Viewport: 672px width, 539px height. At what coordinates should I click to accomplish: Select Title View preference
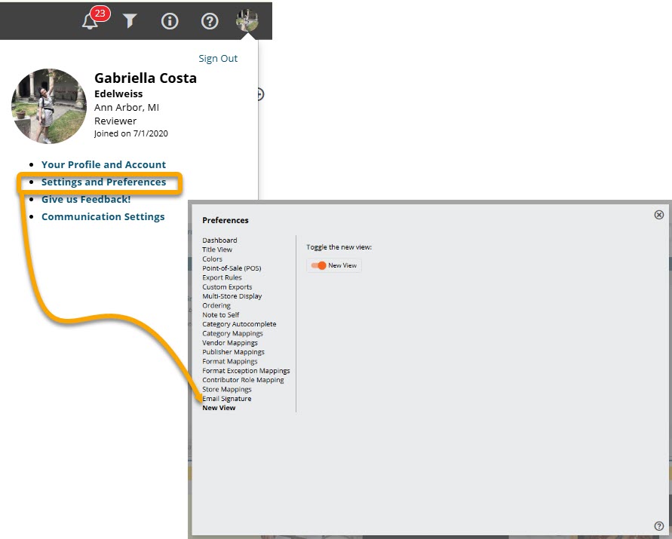[217, 250]
